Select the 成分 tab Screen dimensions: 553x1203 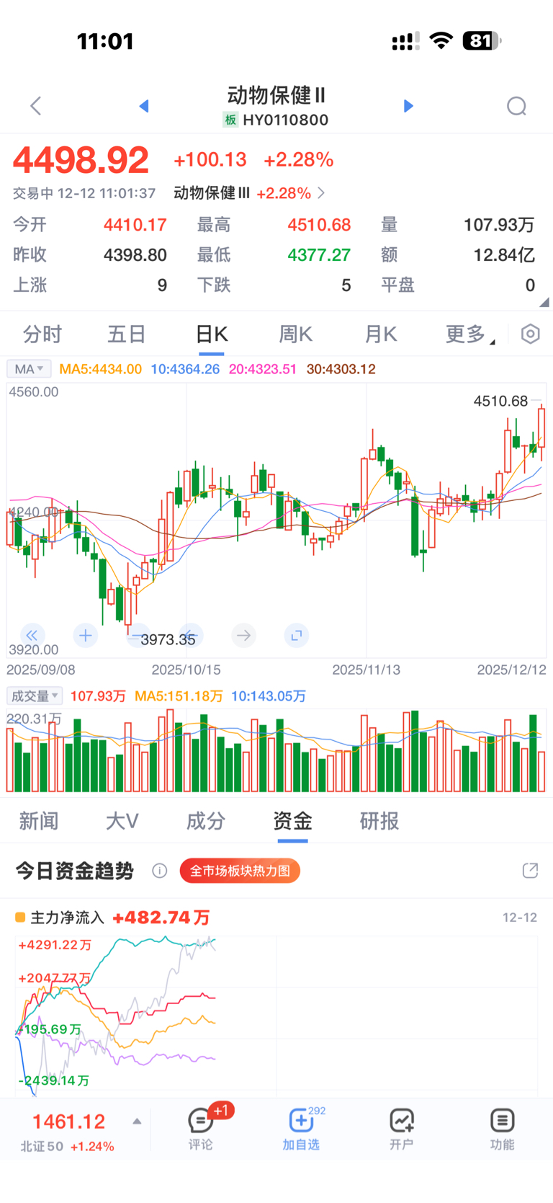click(x=205, y=821)
